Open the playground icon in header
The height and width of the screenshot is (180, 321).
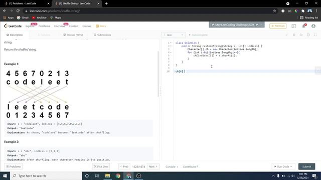tap(294, 26)
